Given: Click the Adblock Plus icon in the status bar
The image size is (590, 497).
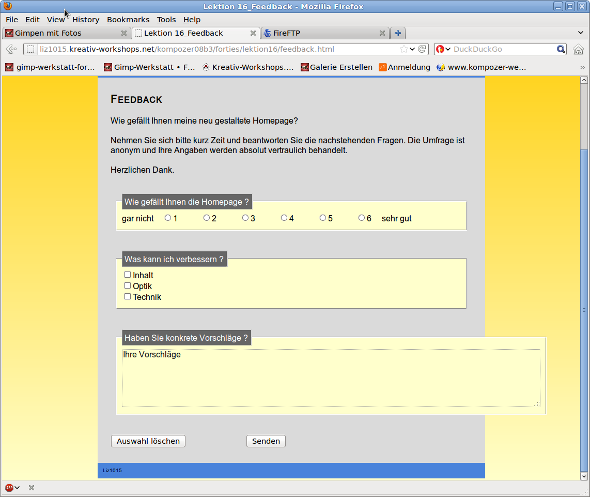Looking at the screenshot, I should 9,488.
